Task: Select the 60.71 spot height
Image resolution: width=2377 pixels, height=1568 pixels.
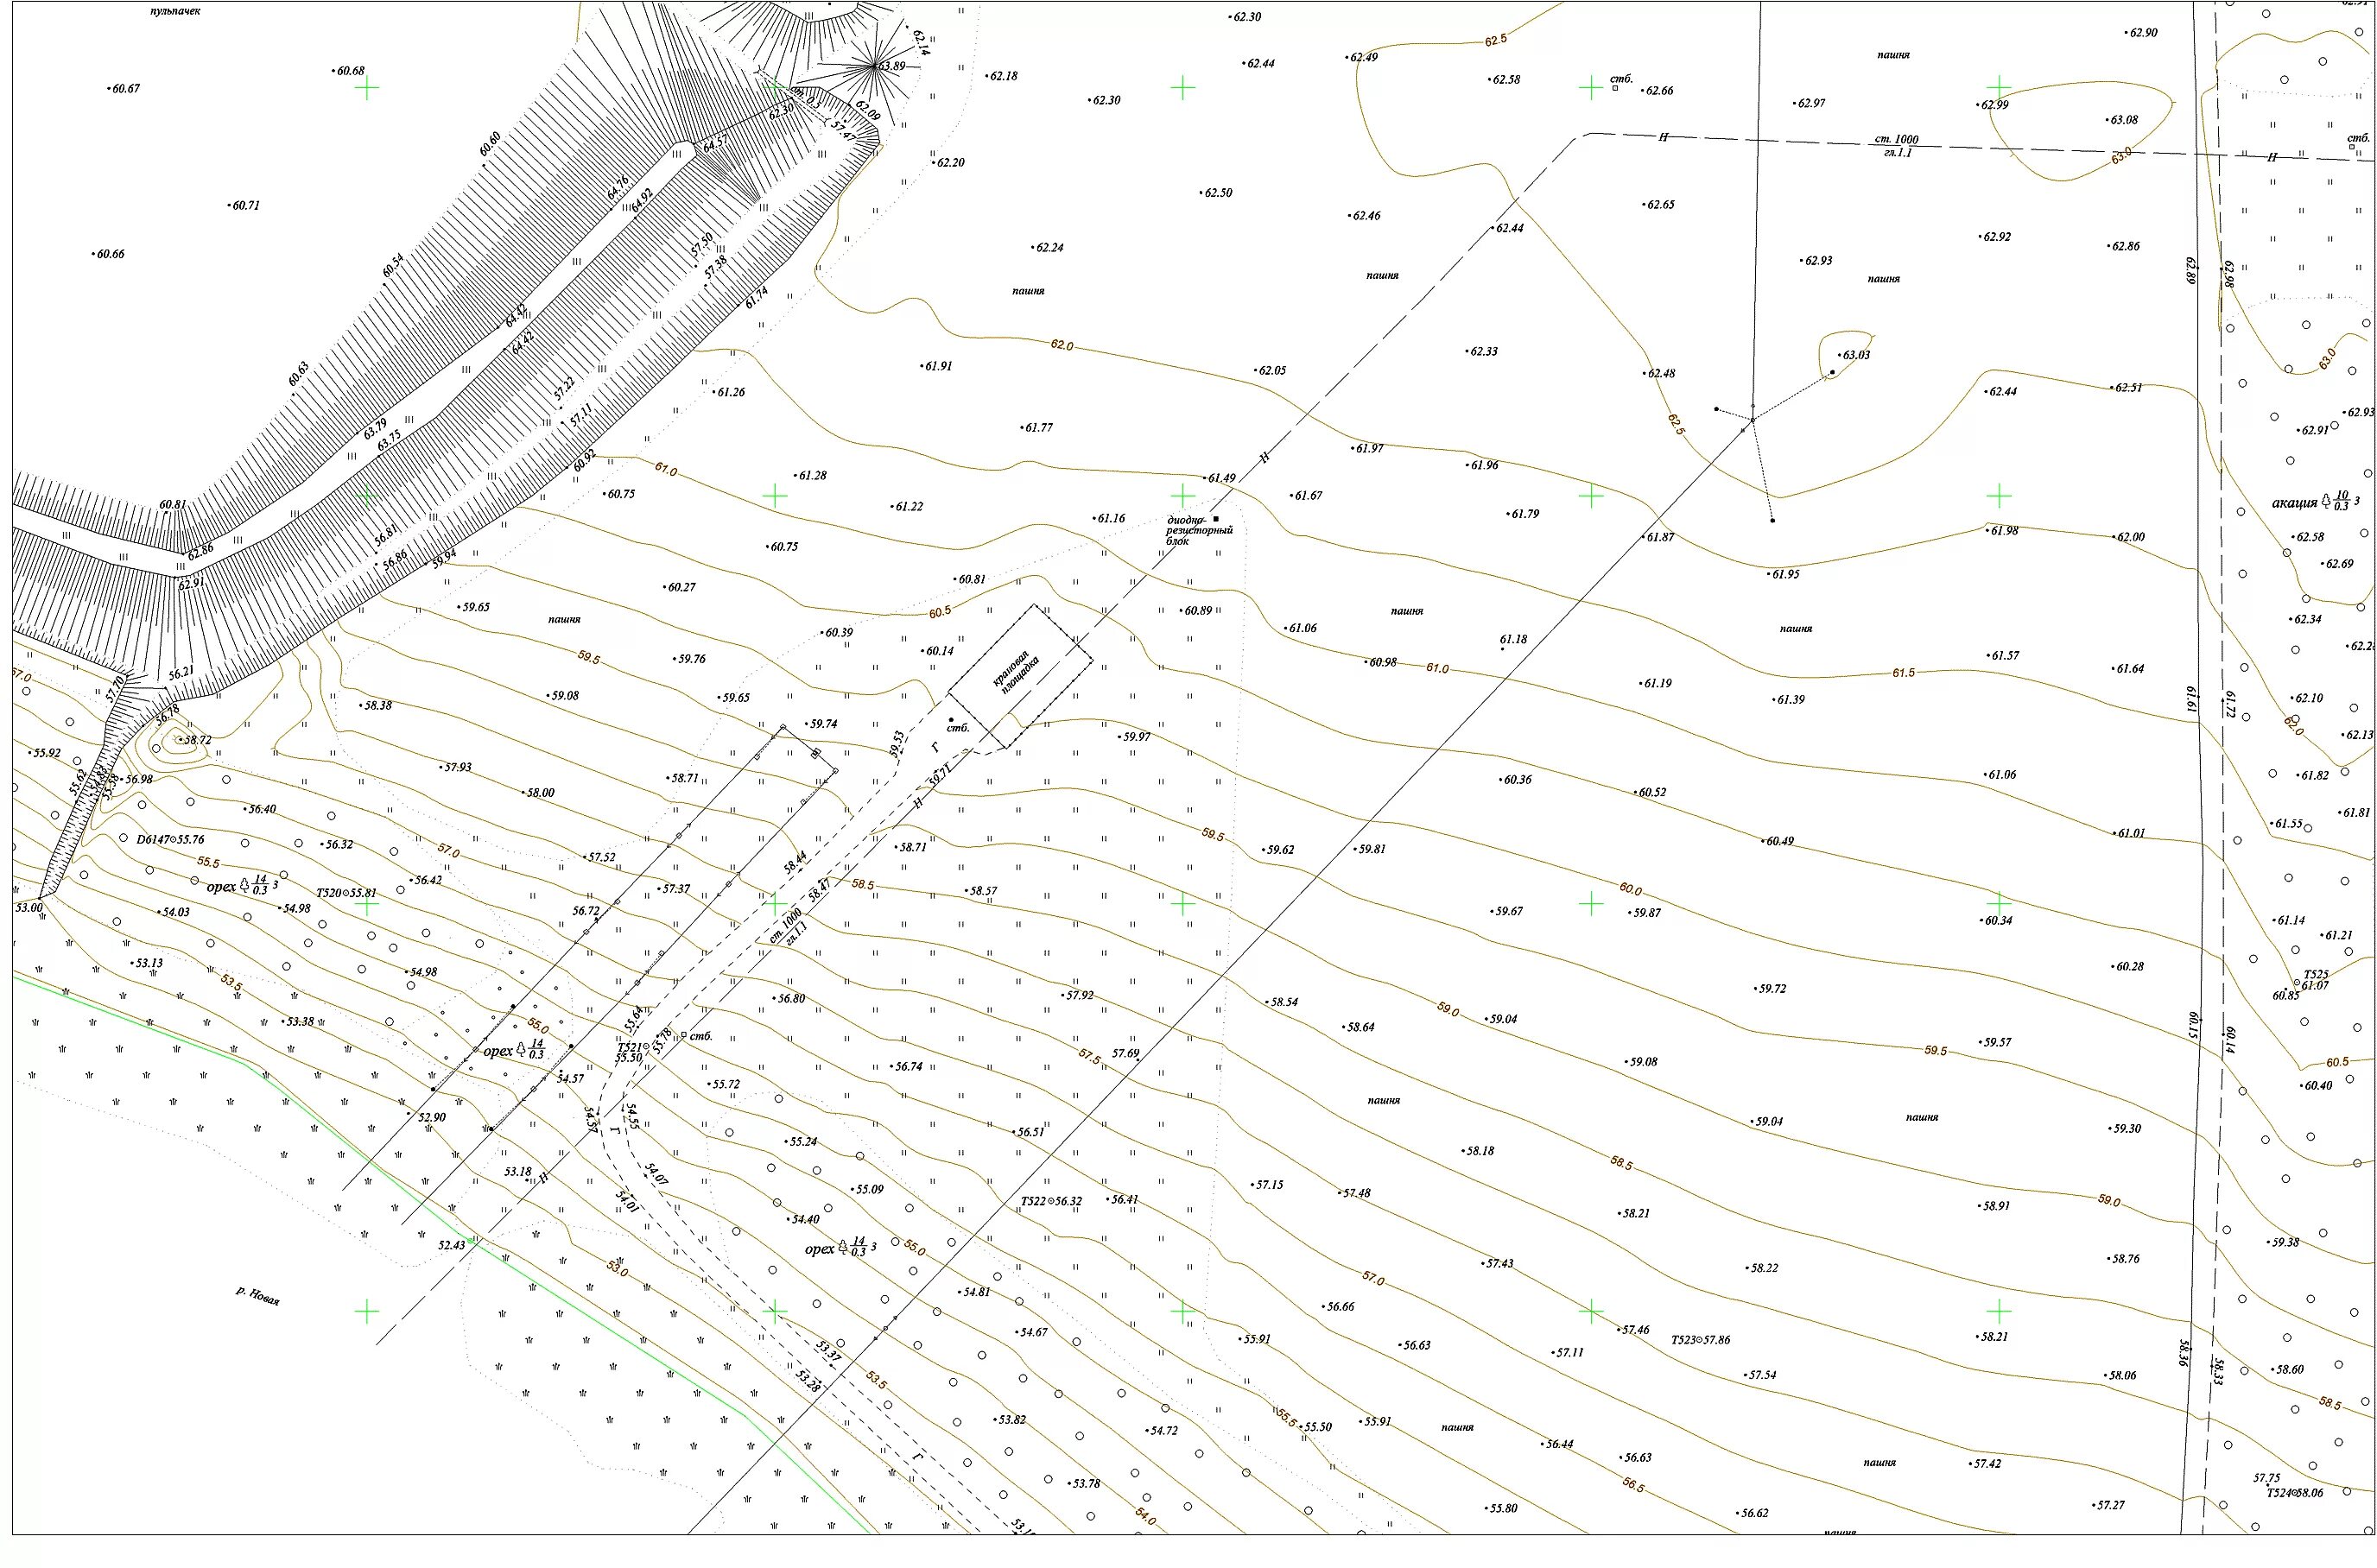Action: coord(246,205)
